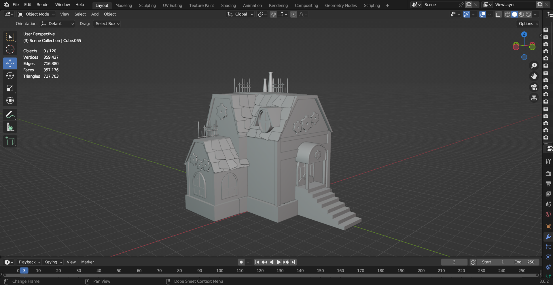
Task: Switch viewport to rendered shading mode
Action: pyautogui.click(x=529, y=14)
